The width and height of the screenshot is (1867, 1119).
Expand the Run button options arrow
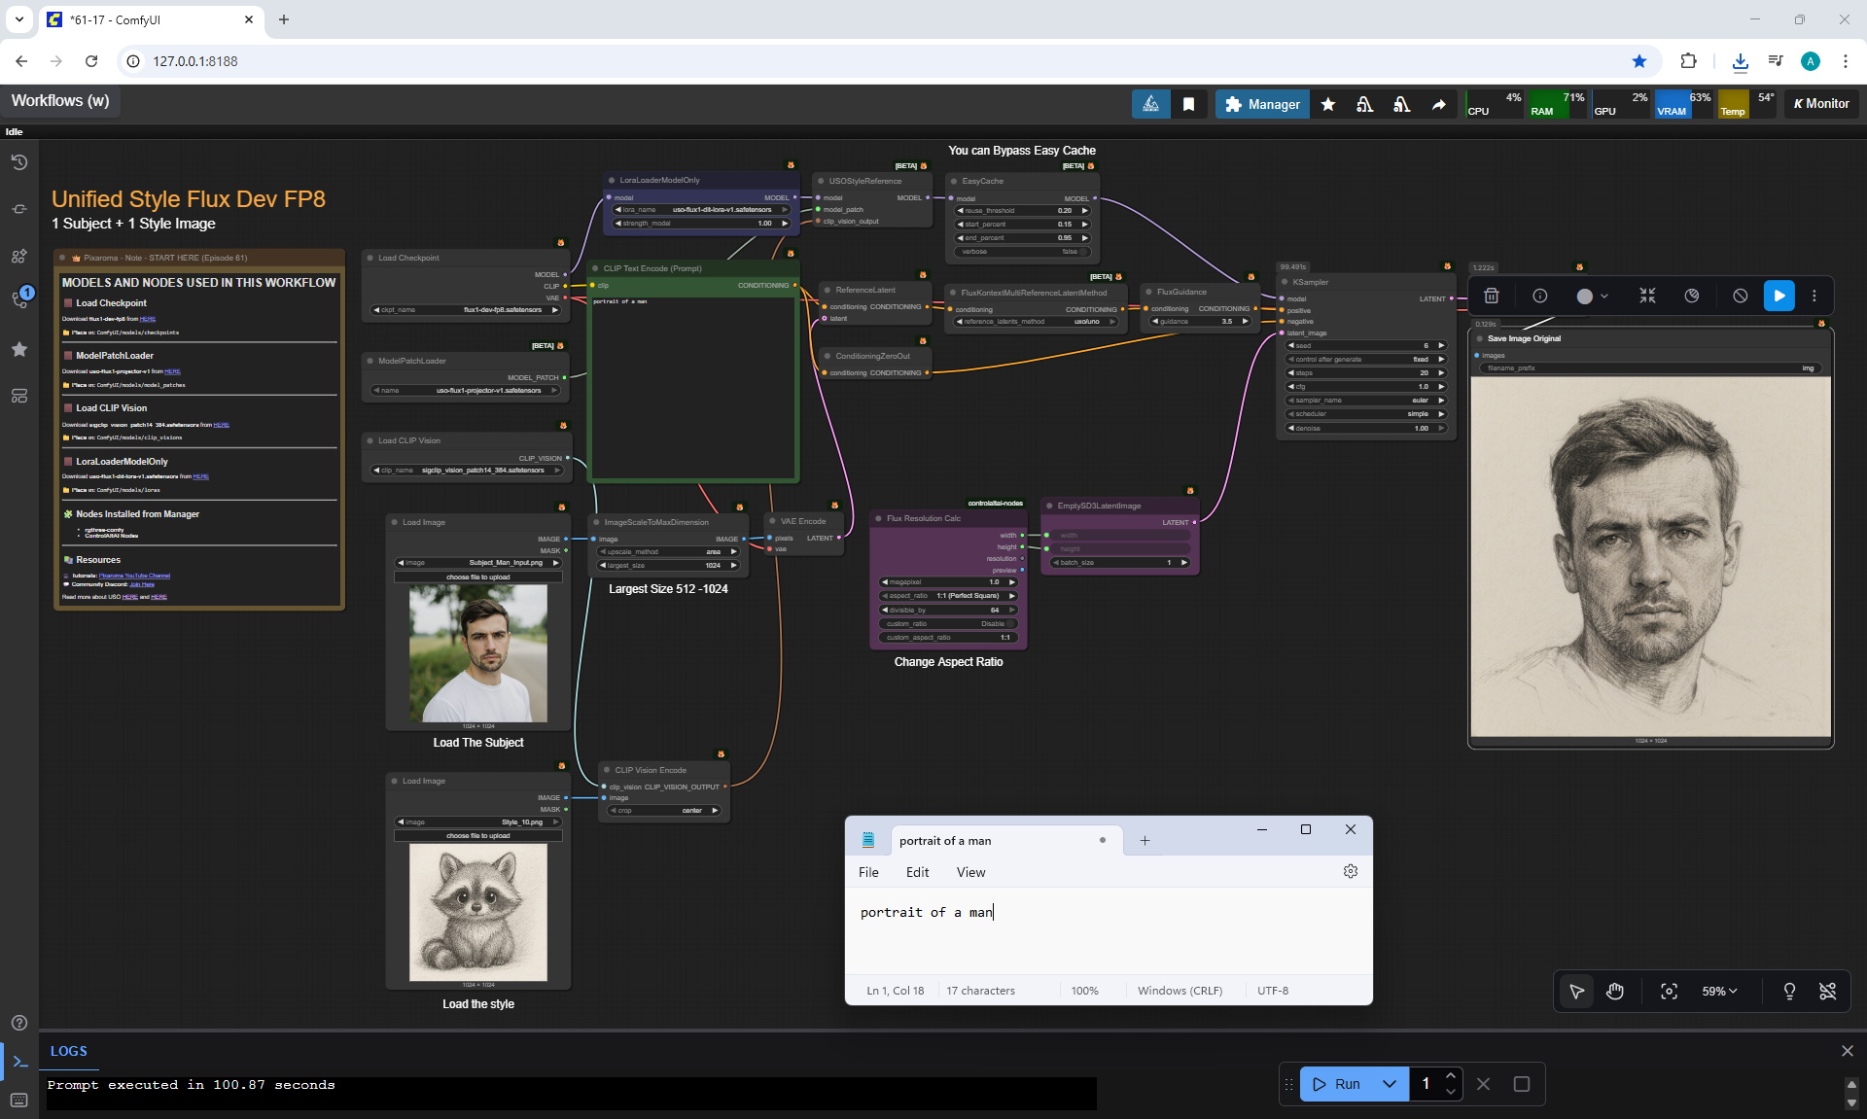click(1390, 1084)
